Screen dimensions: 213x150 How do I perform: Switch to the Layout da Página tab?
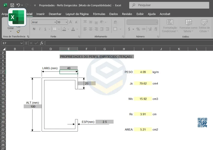click(x=77, y=14)
